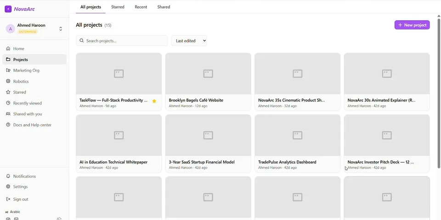
Task: Switch to the 'Shared' tab
Action: click(164, 7)
